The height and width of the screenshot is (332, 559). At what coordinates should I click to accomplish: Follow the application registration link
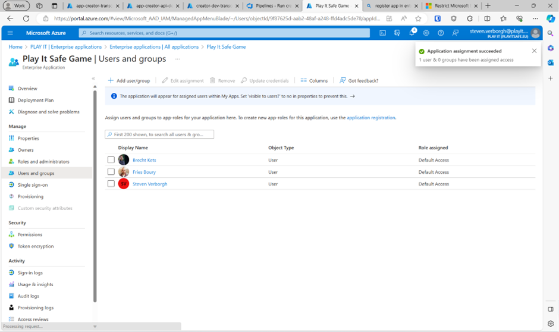370,118
